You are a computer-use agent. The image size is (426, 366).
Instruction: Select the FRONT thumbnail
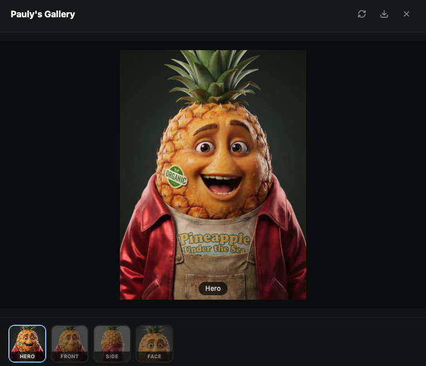[x=70, y=344]
